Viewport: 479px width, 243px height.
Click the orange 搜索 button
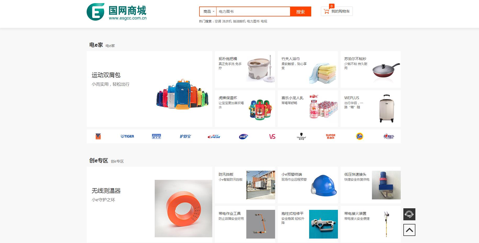300,12
